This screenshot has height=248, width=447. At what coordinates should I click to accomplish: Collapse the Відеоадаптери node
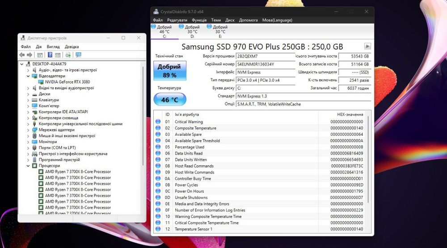(x=28, y=76)
